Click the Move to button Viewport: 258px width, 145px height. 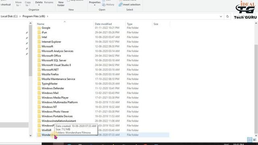[18, 4]
